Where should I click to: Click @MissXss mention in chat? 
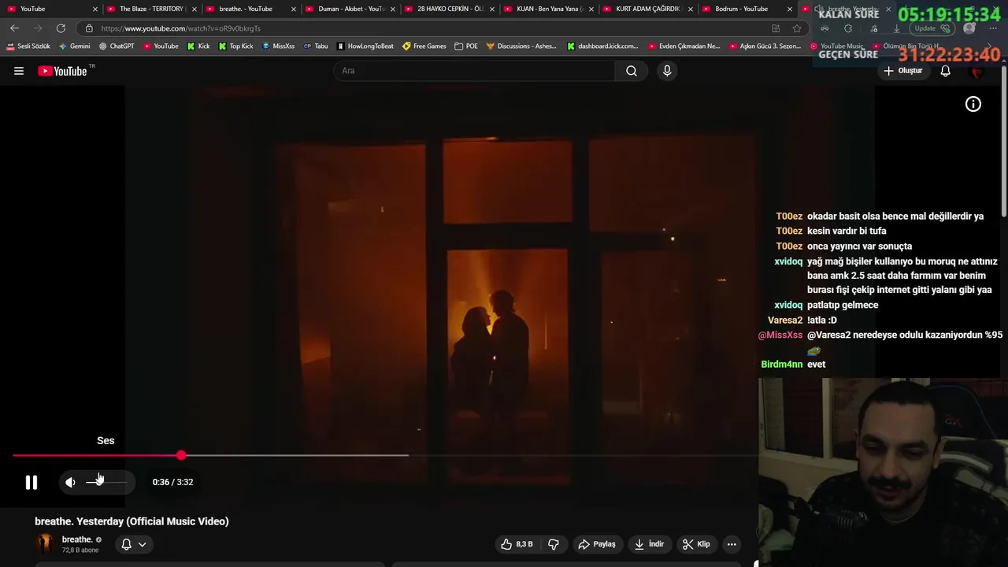click(780, 335)
